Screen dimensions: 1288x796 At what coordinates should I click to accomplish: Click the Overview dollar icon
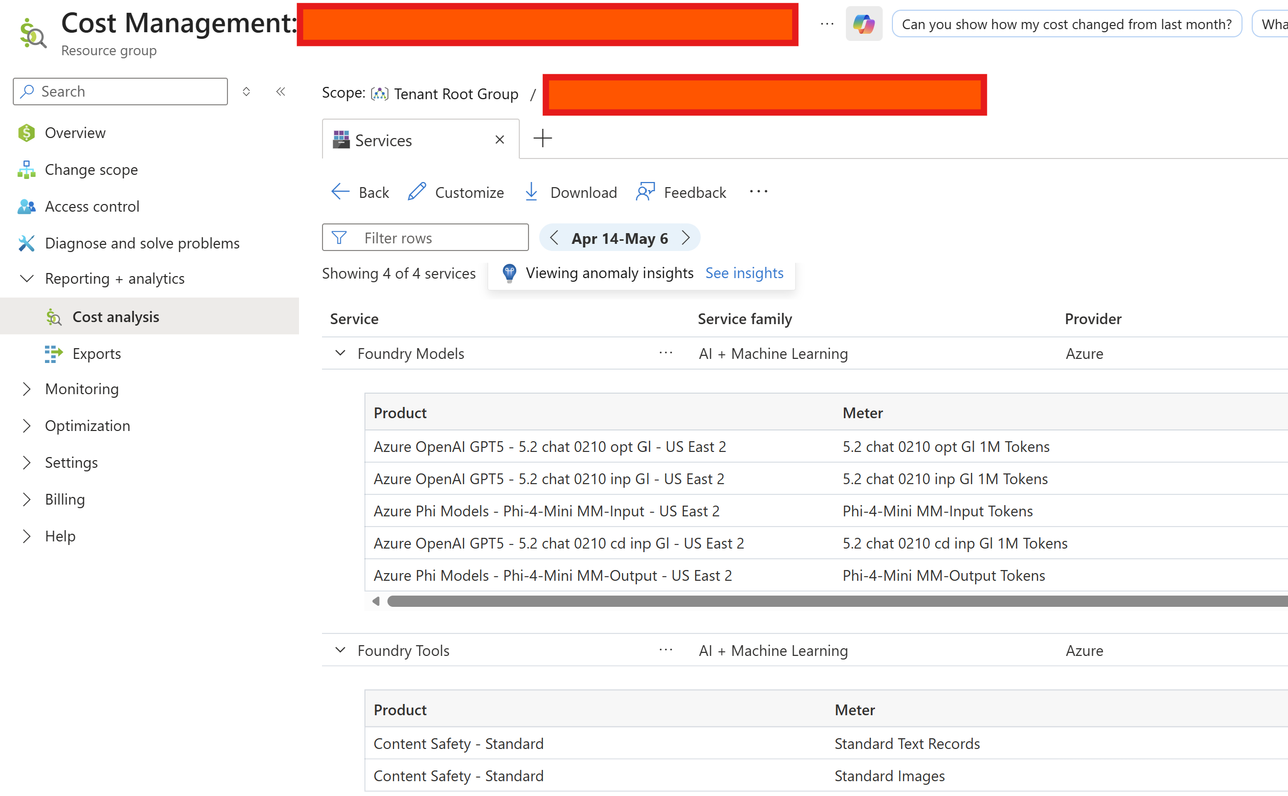point(26,133)
